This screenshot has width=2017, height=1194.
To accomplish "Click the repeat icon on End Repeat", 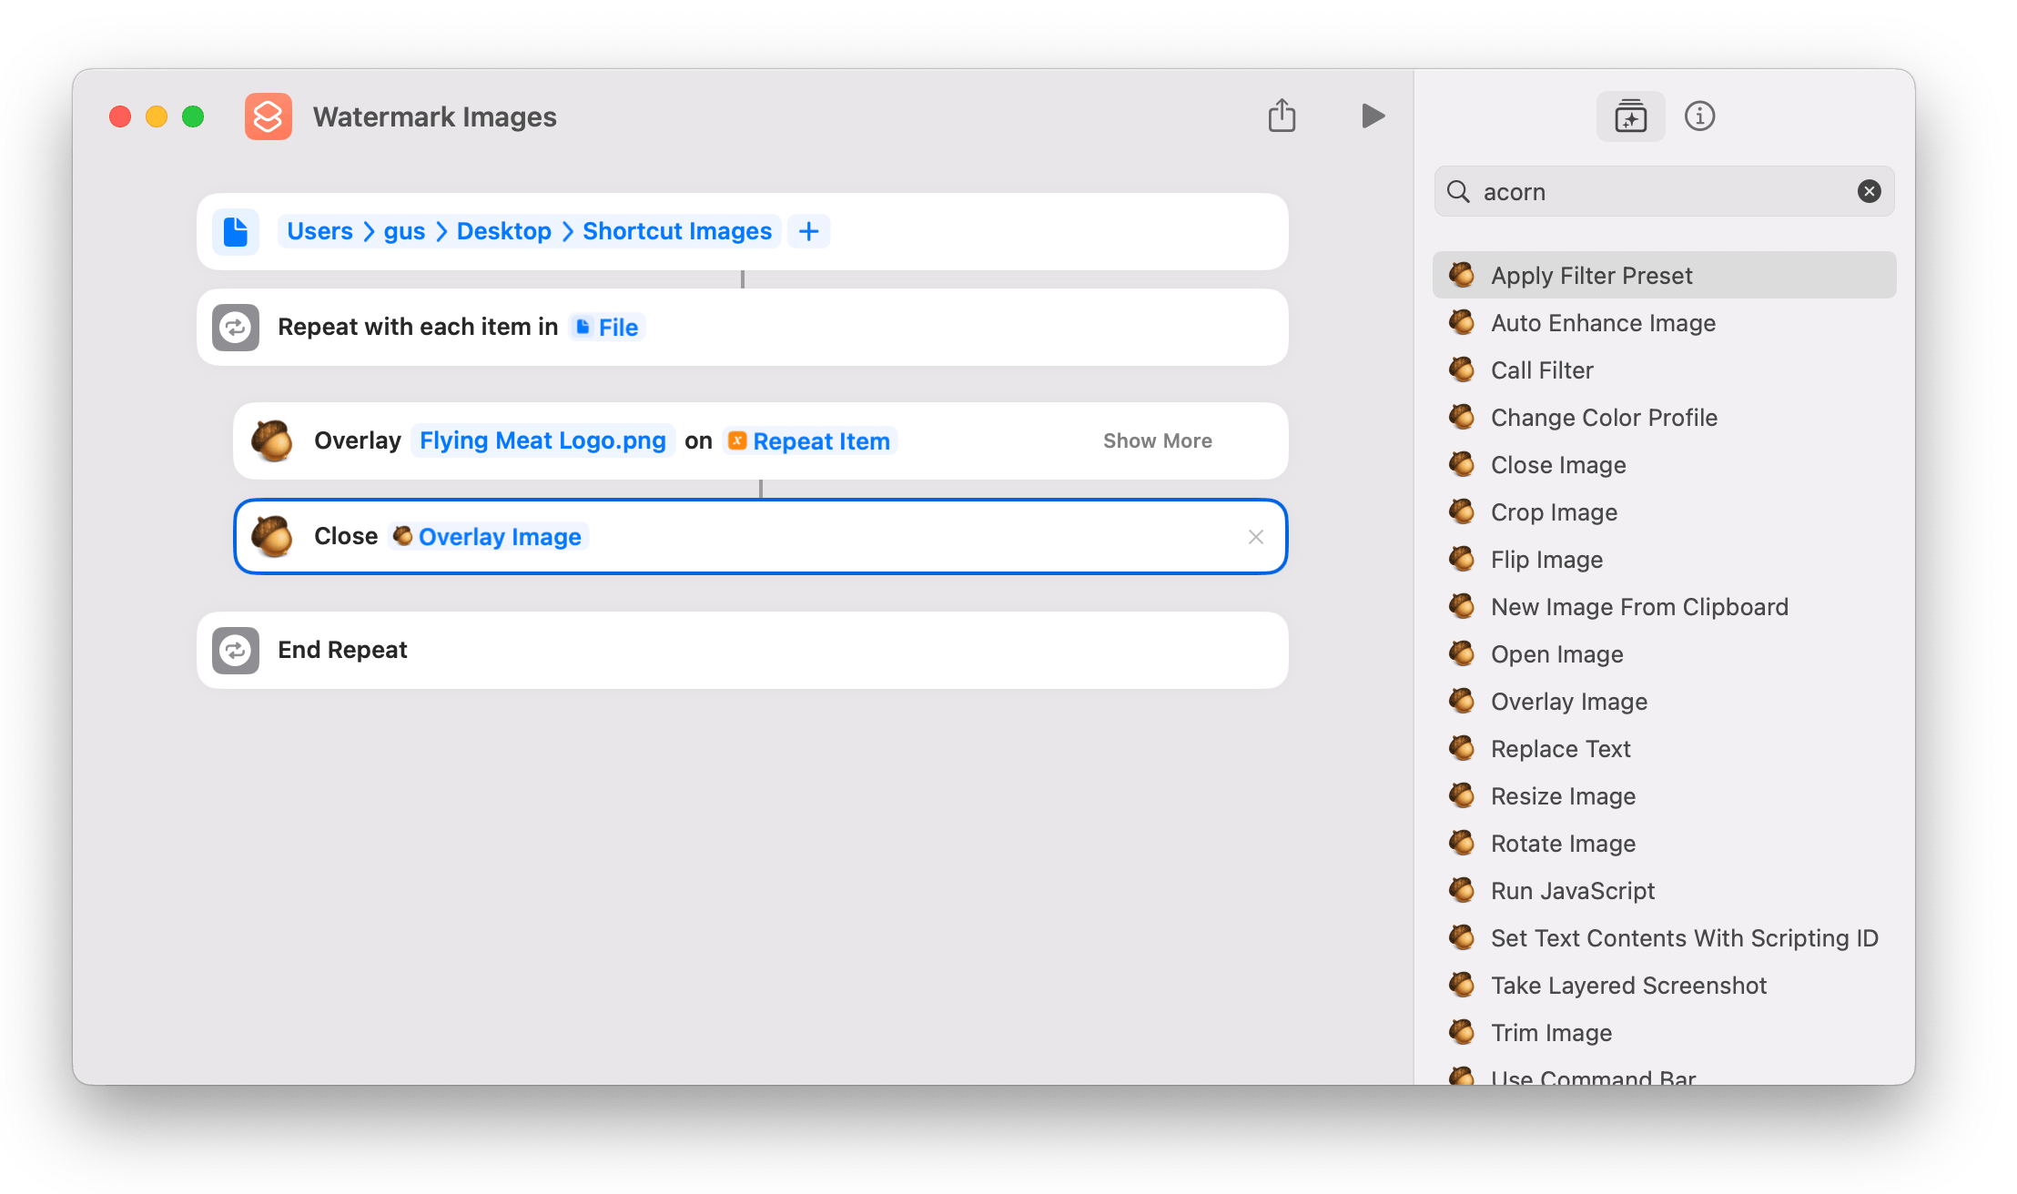I will coord(236,651).
